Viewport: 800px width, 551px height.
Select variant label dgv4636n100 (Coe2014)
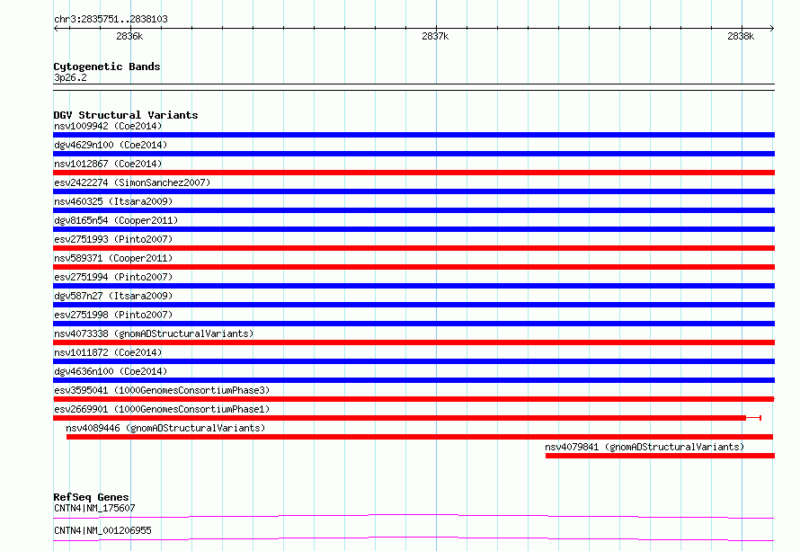[111, 371]
